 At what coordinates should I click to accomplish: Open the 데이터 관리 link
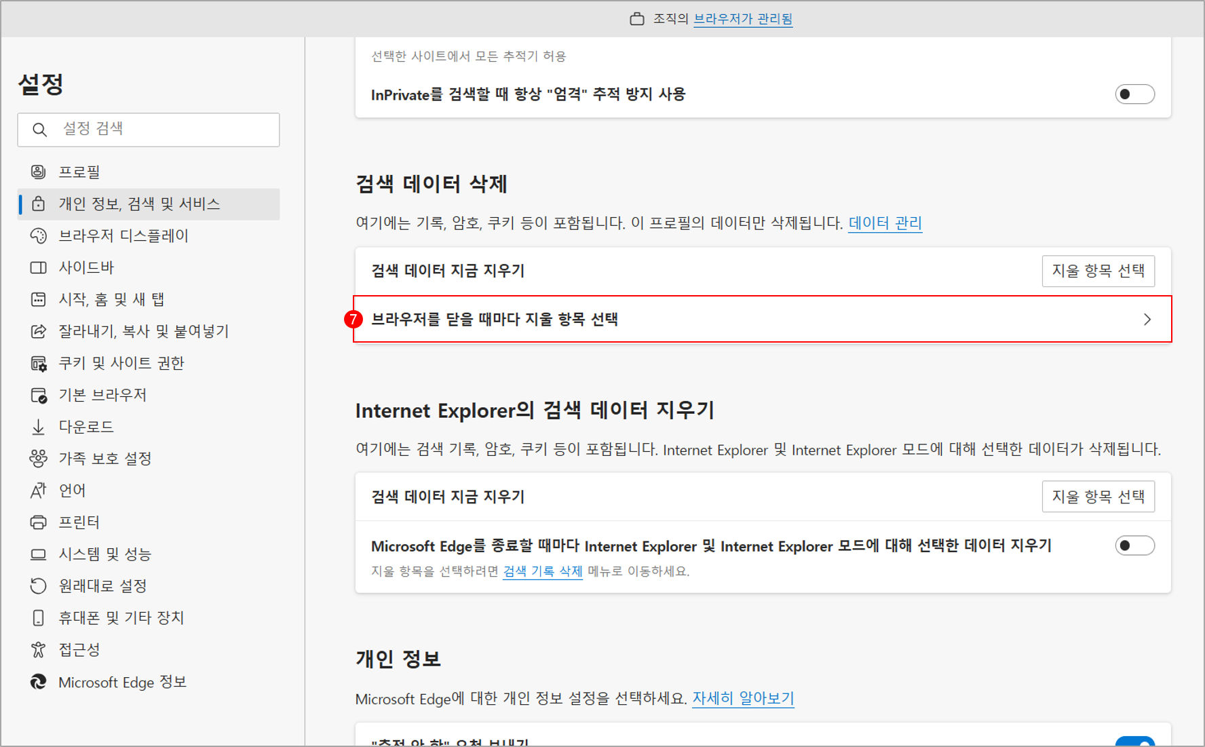point(885,223)
